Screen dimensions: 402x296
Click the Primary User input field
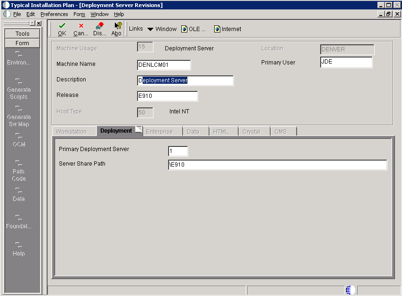coord(346,62)
